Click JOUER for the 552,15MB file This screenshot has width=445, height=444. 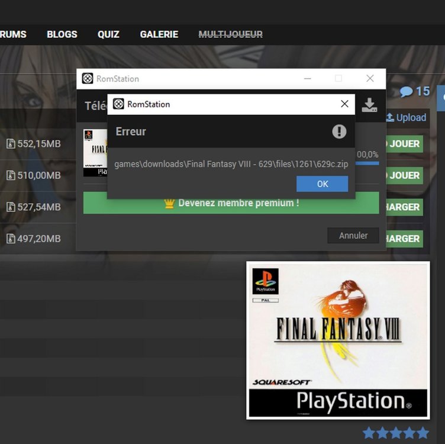(404, 144)
